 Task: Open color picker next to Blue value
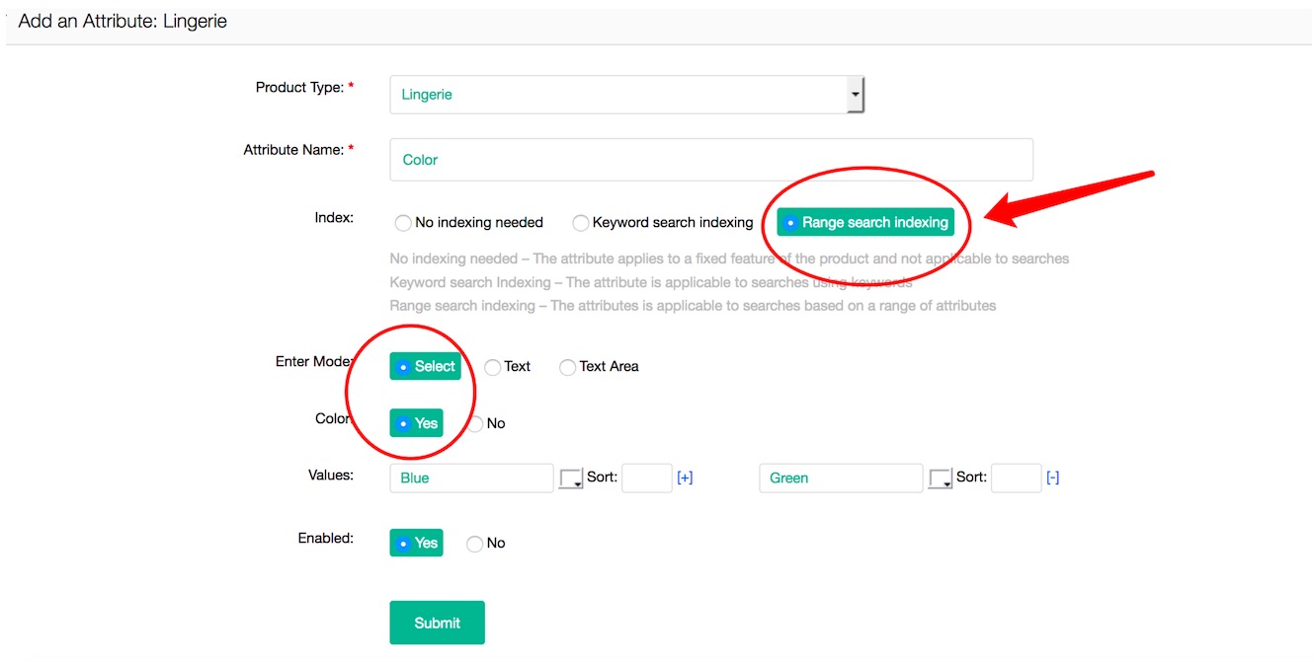click(571, 478)
